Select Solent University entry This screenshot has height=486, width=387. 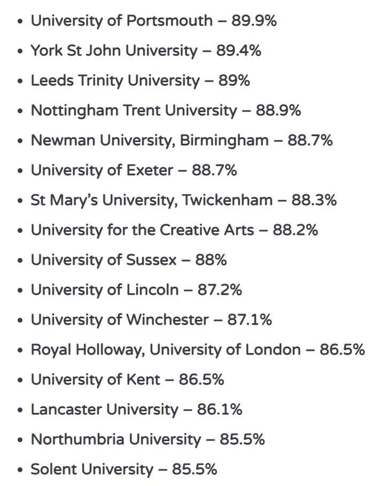123,469
